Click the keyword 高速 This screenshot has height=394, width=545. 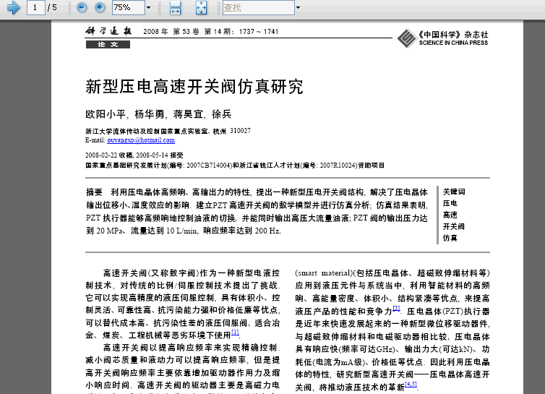(450, 215)
